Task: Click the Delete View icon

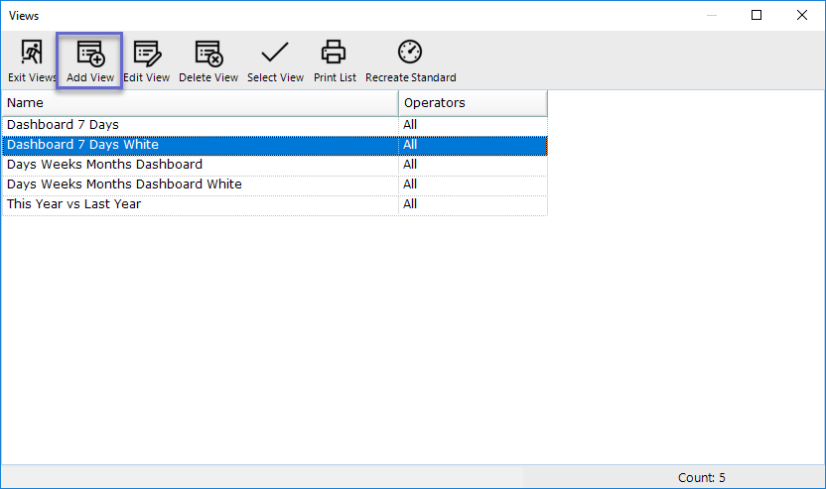Action: [x=208, y=54]
